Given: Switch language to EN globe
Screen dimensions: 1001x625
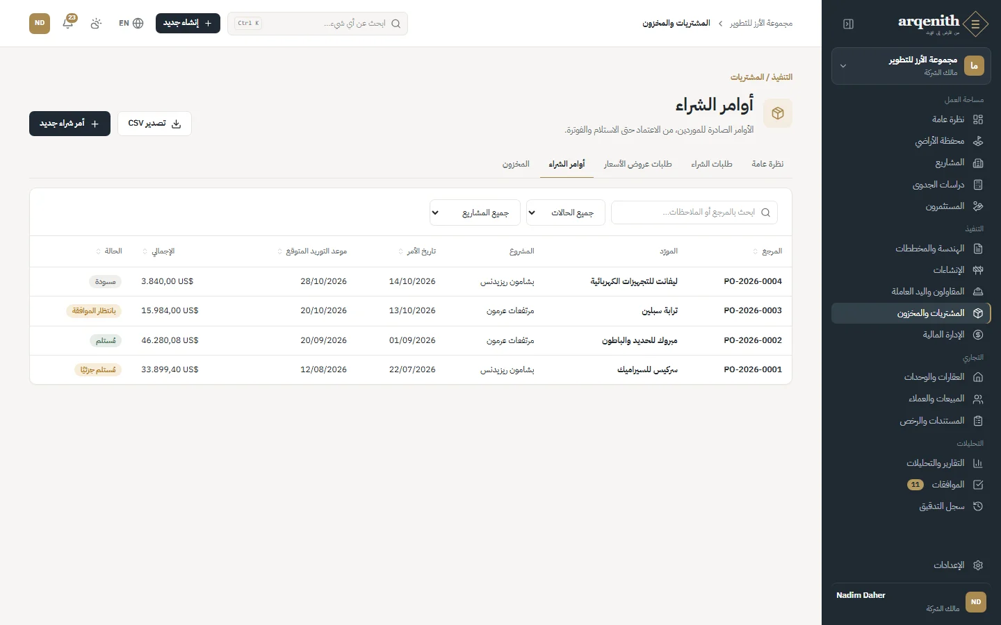Looking at the screenshot, I should [x=131, y=23].
